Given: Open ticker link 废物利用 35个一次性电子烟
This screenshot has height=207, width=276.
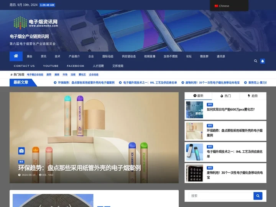Looking at the screenshot, I should tap(210, 82).
